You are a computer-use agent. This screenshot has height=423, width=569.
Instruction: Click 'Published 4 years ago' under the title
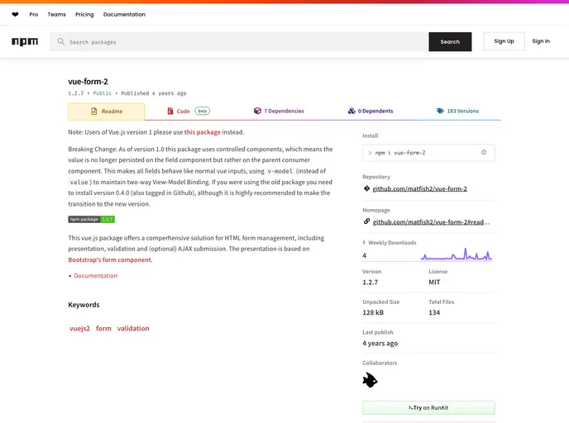[x=154, y=93]
